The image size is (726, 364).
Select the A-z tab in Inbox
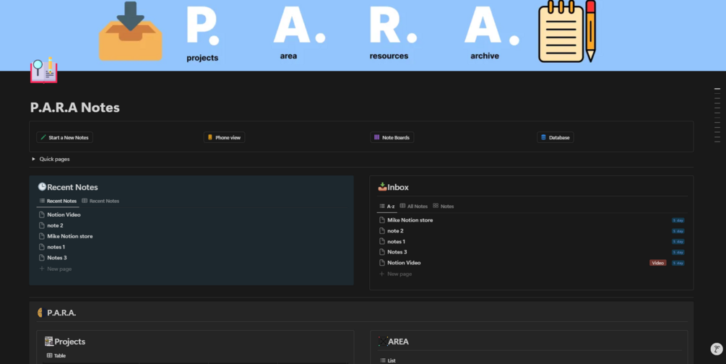pyautogui.click(x=387, y=206)
